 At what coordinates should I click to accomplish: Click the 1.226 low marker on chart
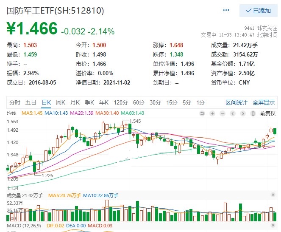[47, 175]
